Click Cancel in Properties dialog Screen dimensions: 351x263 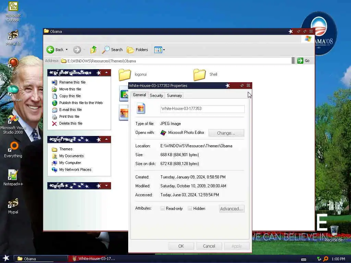(x=209, y=246)
